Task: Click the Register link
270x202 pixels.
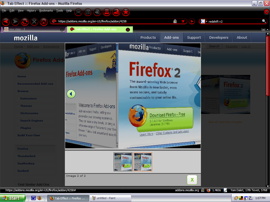Action: pos(232,46)
